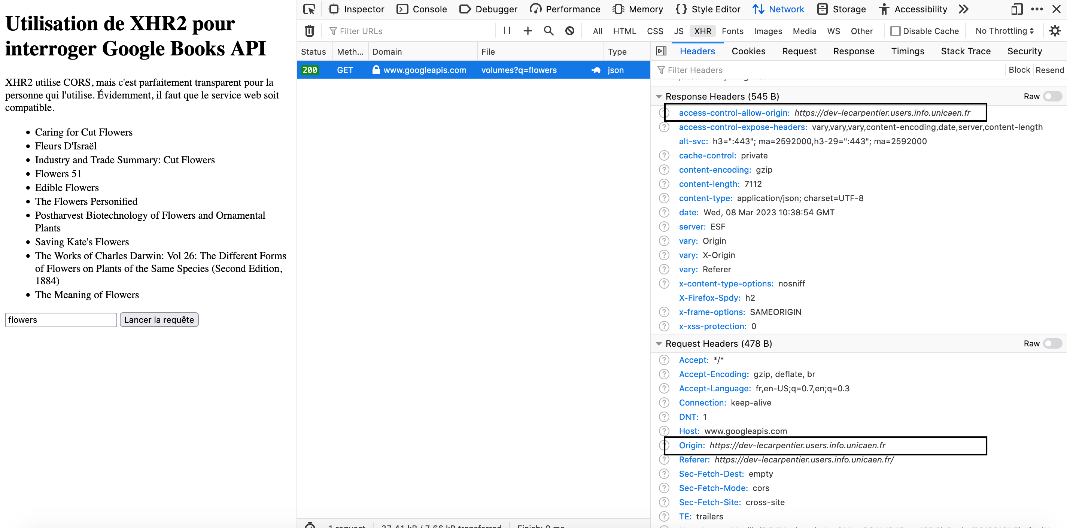Open the Inspector panel
Screen dimensions: 1067x528
tap(356, 9)
